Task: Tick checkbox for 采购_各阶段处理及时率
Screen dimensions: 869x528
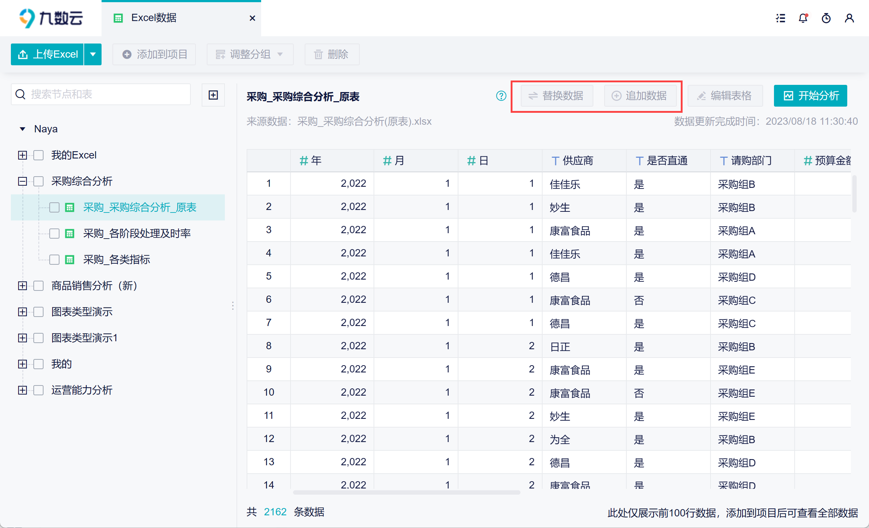Action: pos(54,234)
